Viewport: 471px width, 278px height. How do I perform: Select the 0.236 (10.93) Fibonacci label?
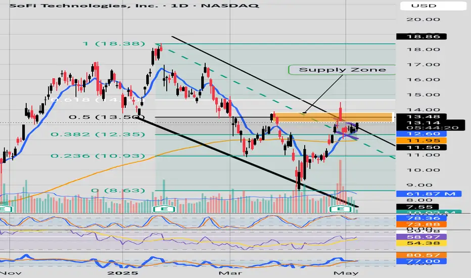[x=98, y=156]
